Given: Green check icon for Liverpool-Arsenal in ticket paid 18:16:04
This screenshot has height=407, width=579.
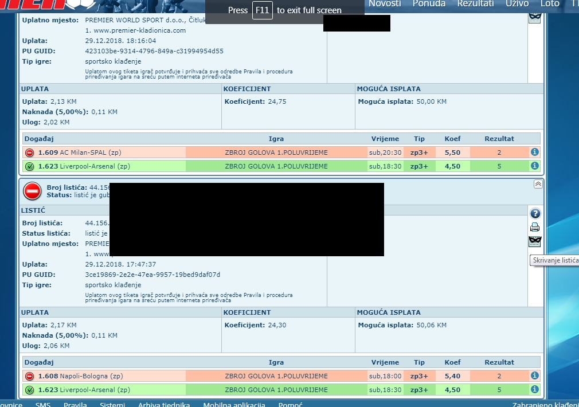Looking at the screenshot, I should pyautogui.click(x=30, y=167).
